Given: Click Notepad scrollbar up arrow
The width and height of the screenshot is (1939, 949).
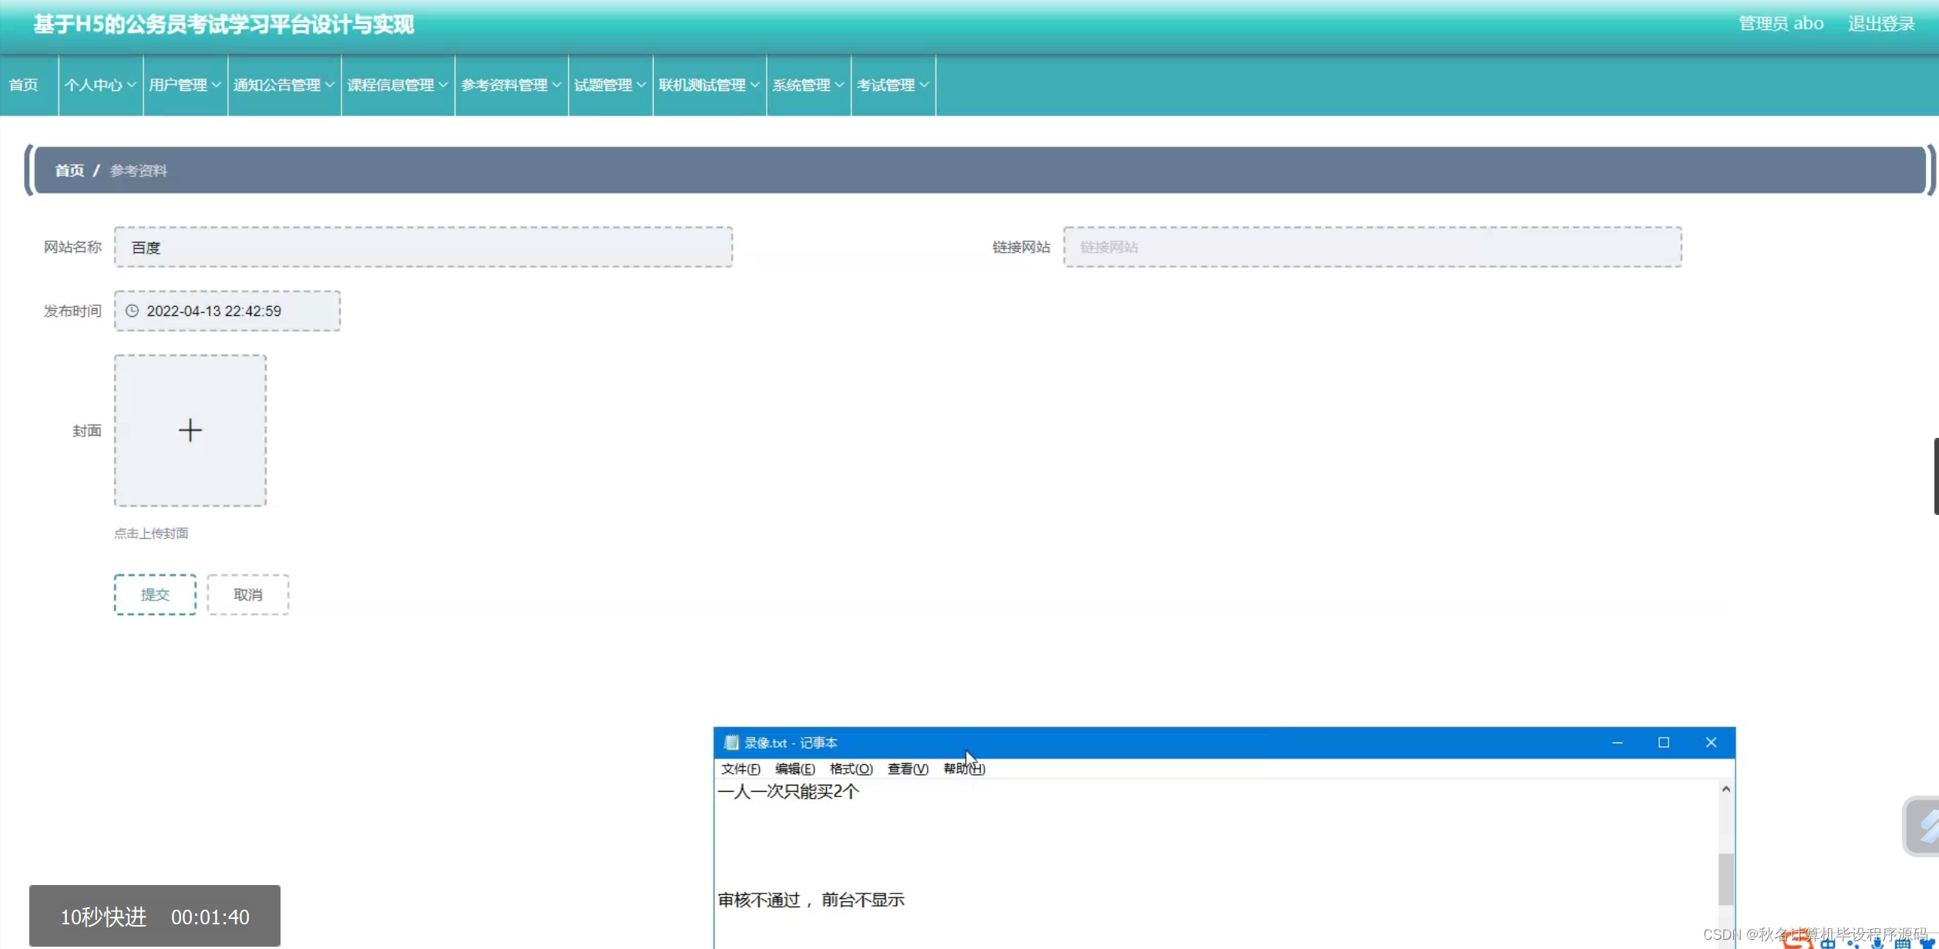Looking at the screenshot, I should coord(1726,789).
